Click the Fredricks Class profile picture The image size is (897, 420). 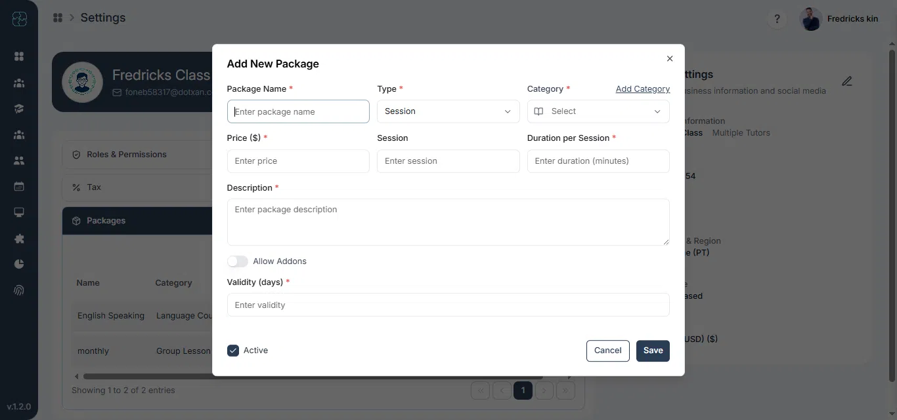82,82
